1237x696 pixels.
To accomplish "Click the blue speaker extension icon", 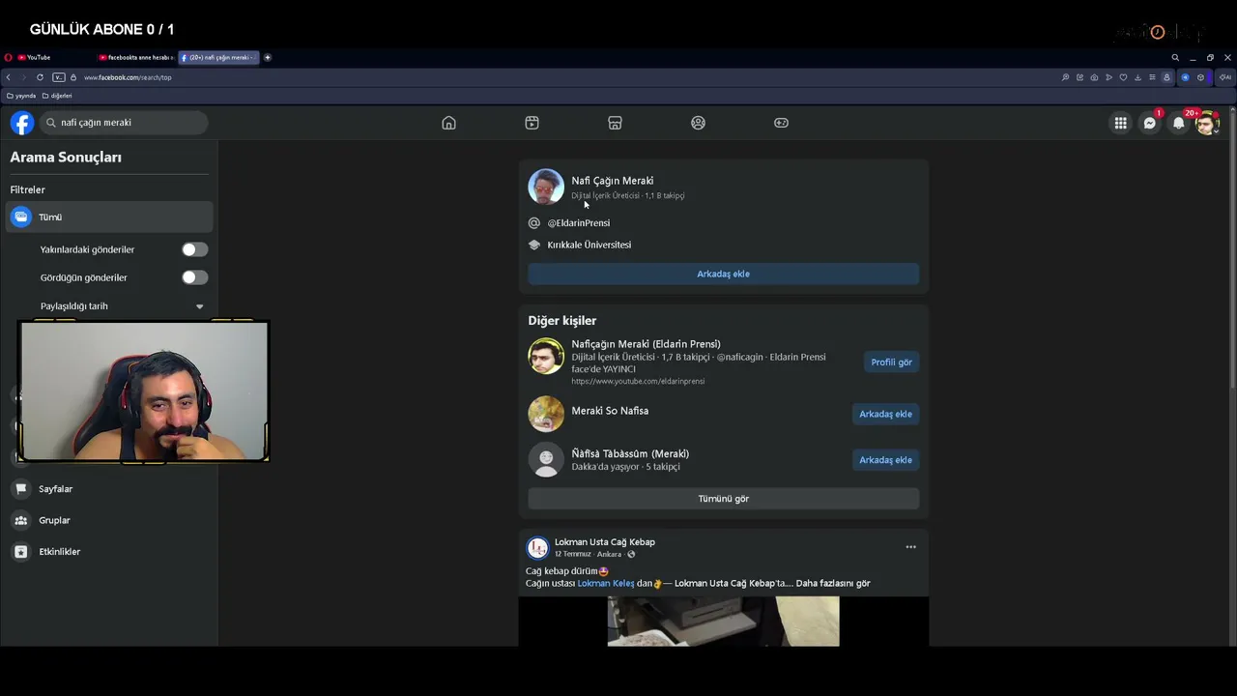I will (1185, 77).
